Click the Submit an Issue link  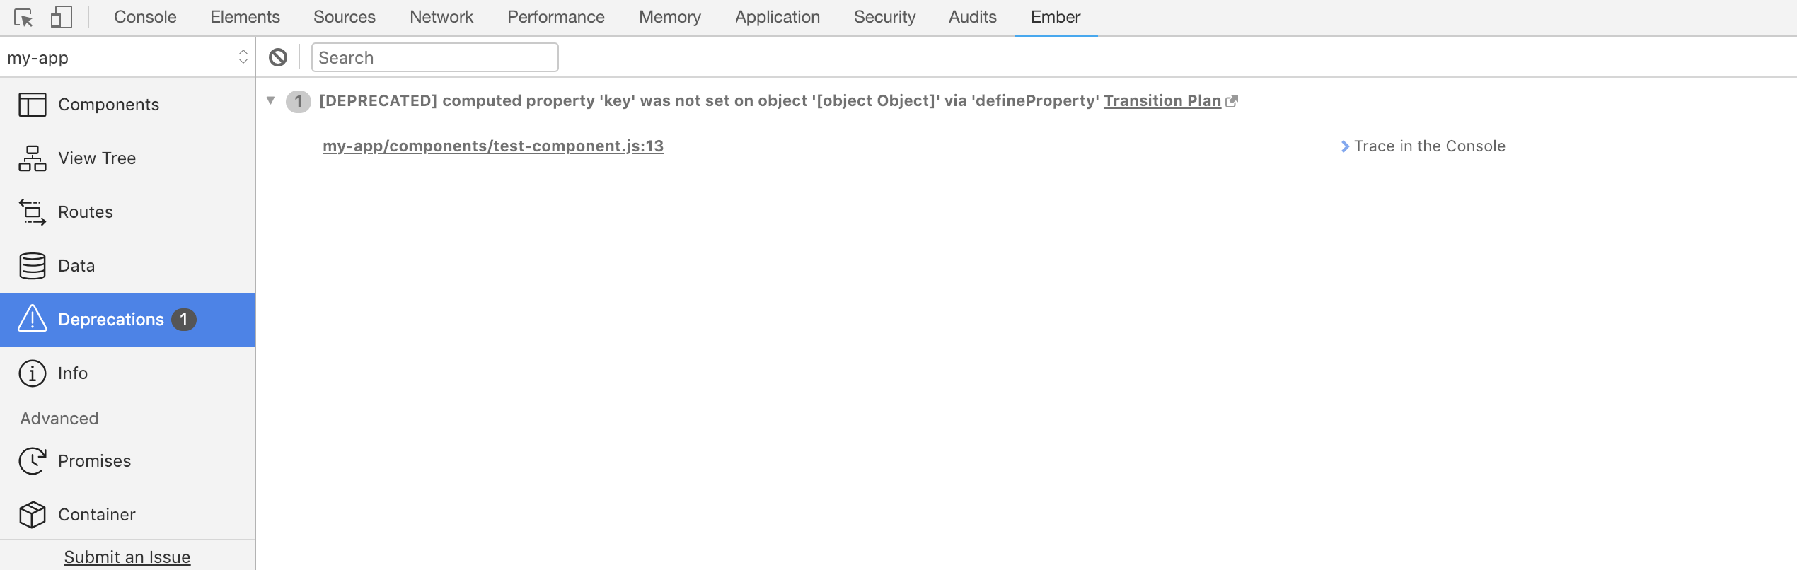(x=127, y=557)
